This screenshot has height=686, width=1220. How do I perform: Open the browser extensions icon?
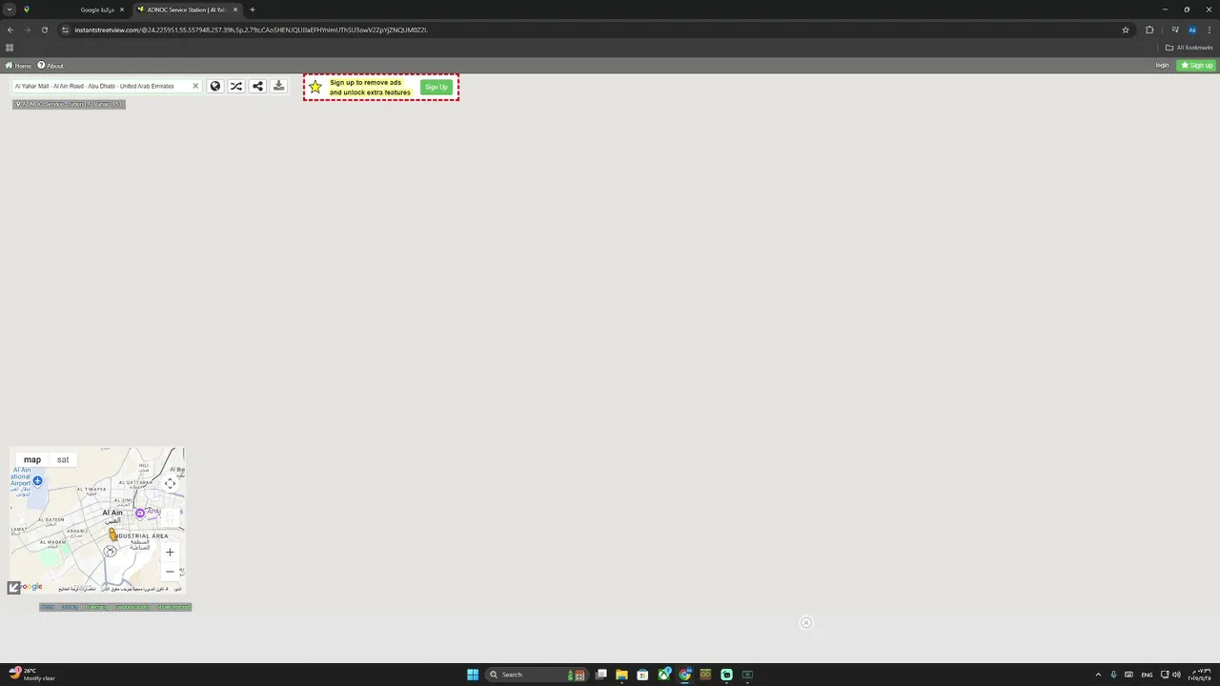click(x=1149, y=30)
